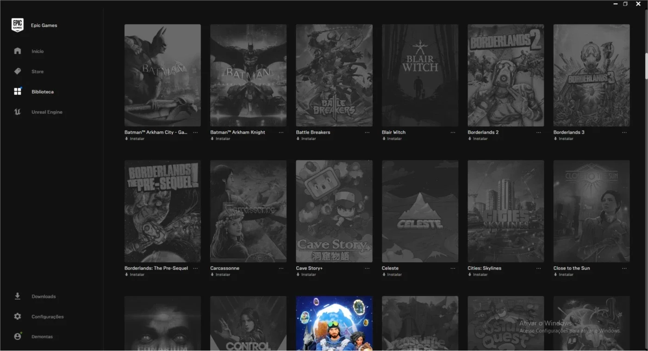Open the Unreal Engine logo icon

tap(18, 112)
